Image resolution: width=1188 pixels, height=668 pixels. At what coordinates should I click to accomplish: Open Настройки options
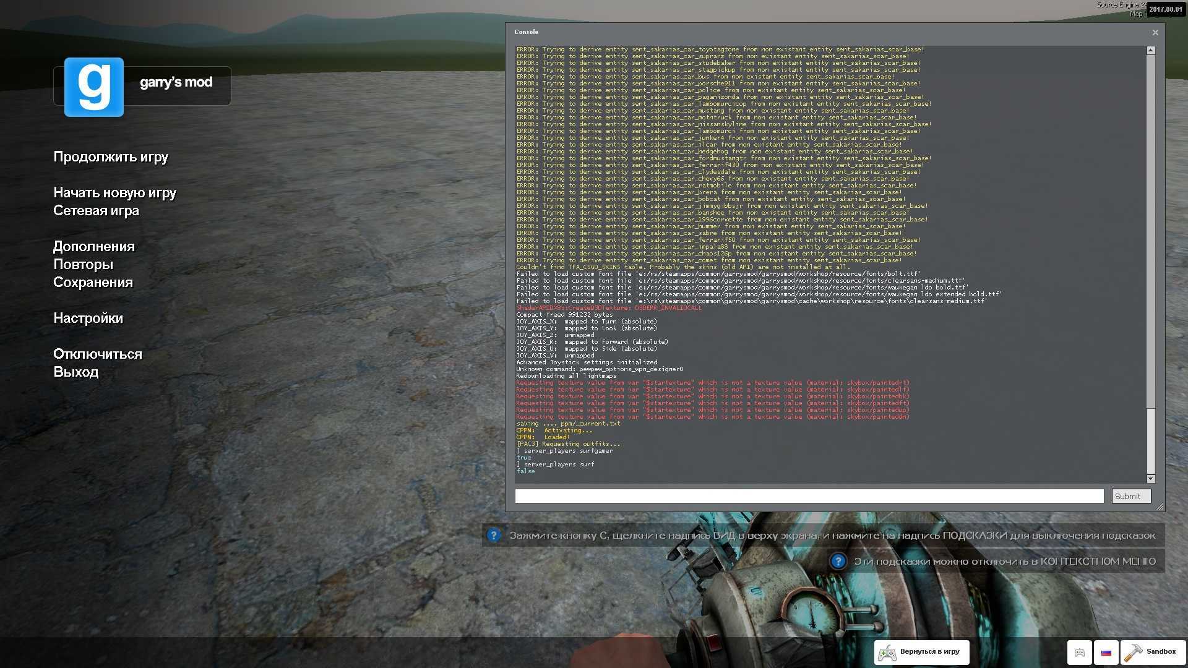point(88,319)
